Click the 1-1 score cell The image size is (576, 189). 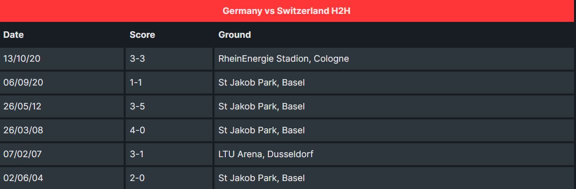click(169, 83)
